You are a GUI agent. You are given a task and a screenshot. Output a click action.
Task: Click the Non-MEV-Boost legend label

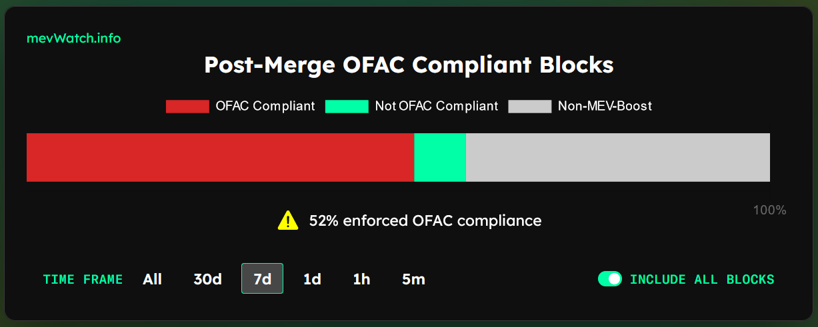605,106
